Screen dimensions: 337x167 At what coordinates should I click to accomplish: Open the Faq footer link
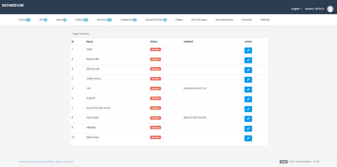click(x=69, y=162)
